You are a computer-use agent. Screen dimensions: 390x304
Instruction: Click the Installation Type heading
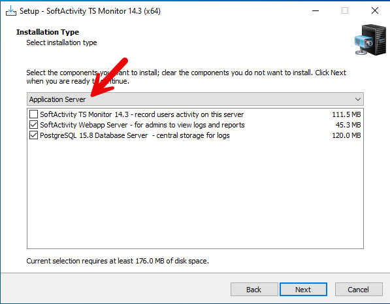click(x=48, y=32)
